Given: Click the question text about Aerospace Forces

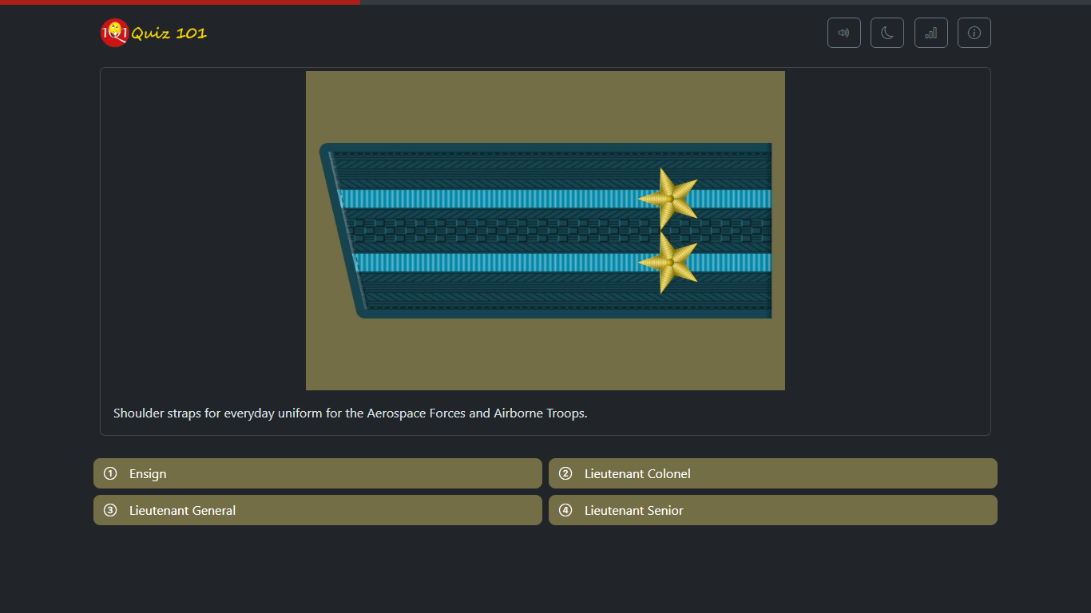Looking at the screenshot, I should tap(350, 413).
